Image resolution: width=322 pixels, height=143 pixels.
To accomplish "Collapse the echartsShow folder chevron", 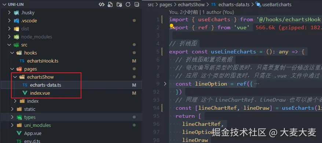I will (15, 77).
